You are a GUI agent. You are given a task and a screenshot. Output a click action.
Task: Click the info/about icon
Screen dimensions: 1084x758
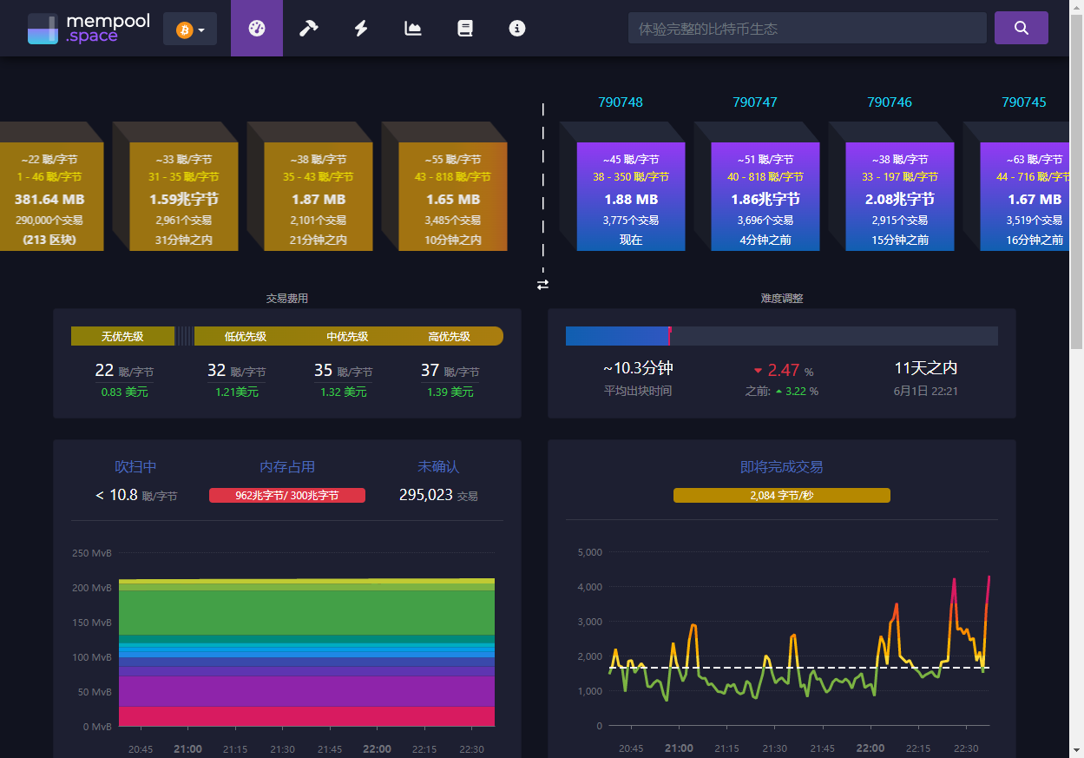pos(517,28)
